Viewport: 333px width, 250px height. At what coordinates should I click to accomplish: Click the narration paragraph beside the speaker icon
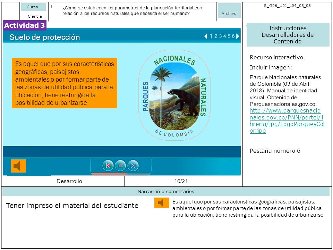[248, 208]
